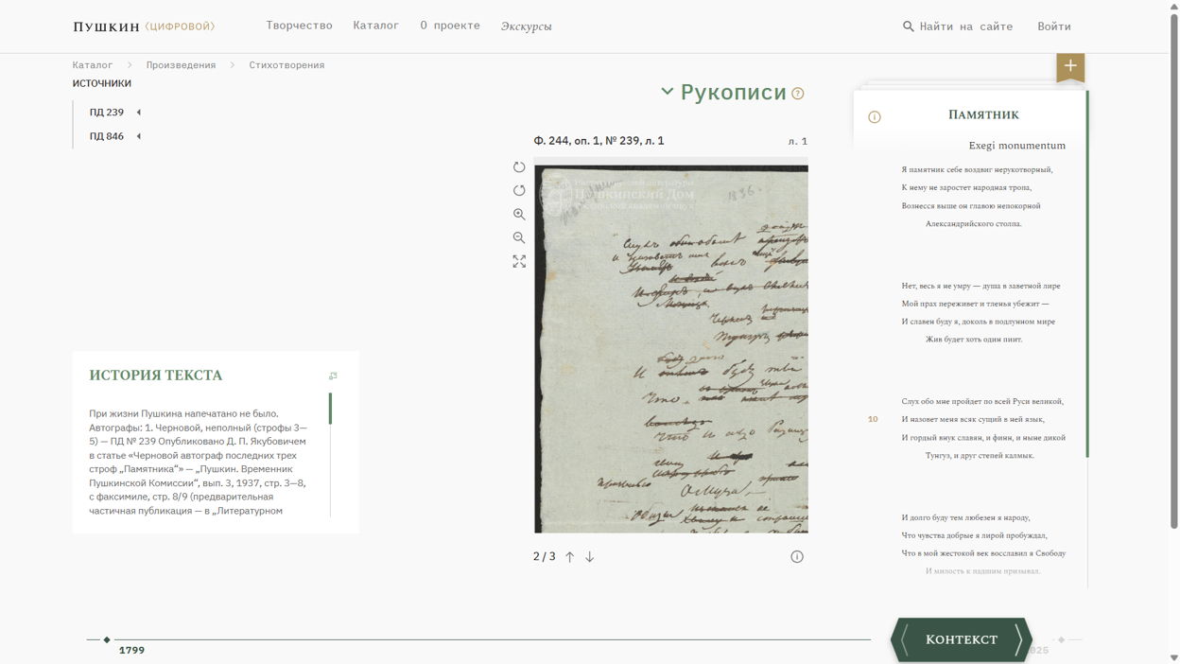Open help icon next to Рукописи
1180x664 pixels.
point(798,94)
